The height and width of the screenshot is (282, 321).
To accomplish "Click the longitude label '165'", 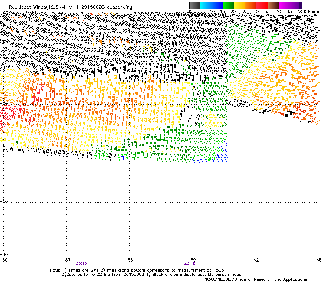I will tap(318, 260).
